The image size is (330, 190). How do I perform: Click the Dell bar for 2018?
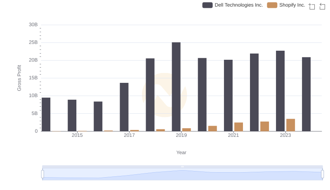(150, 95)
